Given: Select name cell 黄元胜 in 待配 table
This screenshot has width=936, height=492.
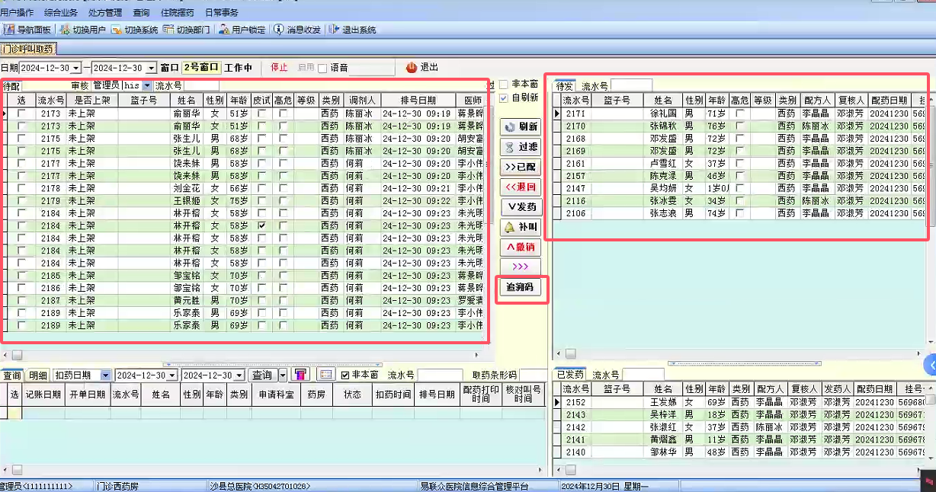Looking at the screenshot, I should coord(186,300).
